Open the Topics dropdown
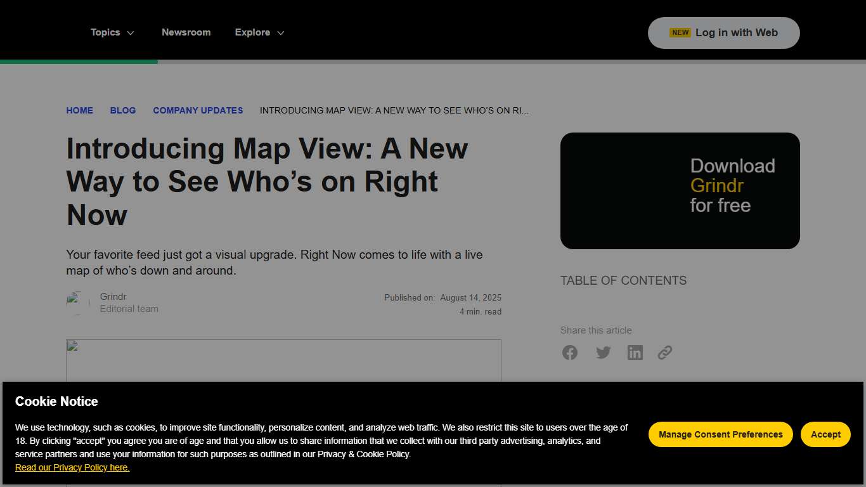866x487 pixels. [112, 32]
